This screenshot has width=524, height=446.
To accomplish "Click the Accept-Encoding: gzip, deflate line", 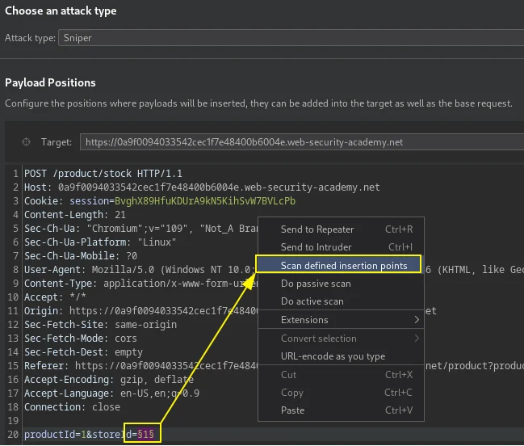I will click(x=109, y=379).
